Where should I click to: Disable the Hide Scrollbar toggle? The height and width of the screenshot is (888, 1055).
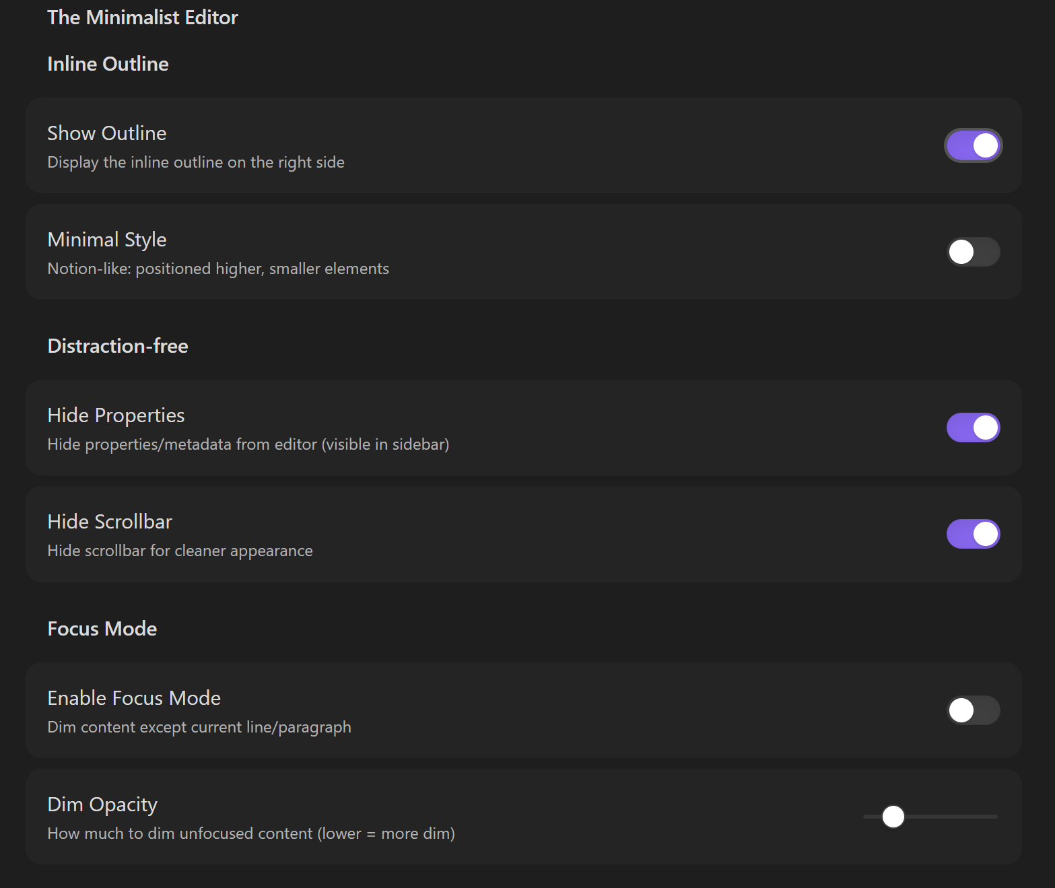(973, 533)
